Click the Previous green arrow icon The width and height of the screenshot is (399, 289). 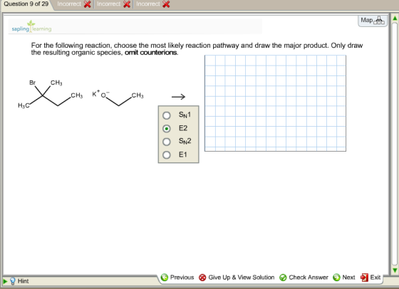click(x=165, y=278)
